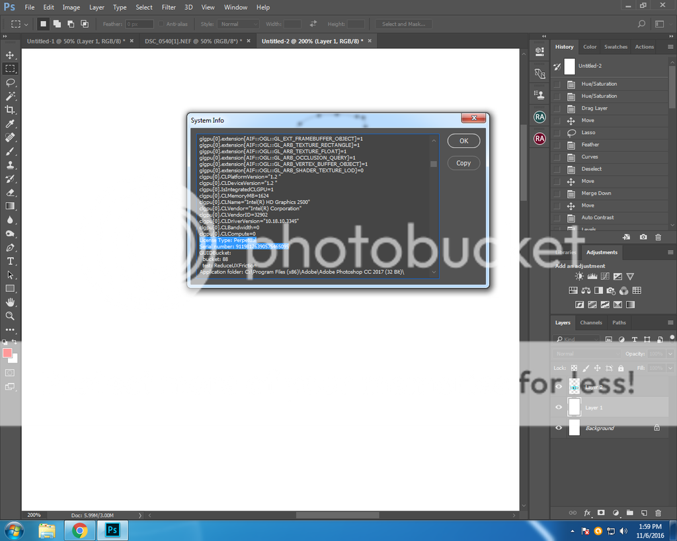Open the History panel flyout menu
The height and width of the screenshot is (541, 677).
pos(670,47)
